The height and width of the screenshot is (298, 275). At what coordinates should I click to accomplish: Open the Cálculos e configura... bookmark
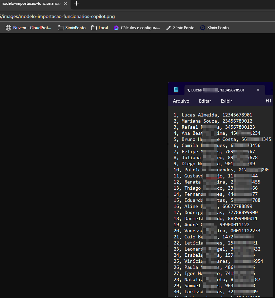click(x=137, y=28)
